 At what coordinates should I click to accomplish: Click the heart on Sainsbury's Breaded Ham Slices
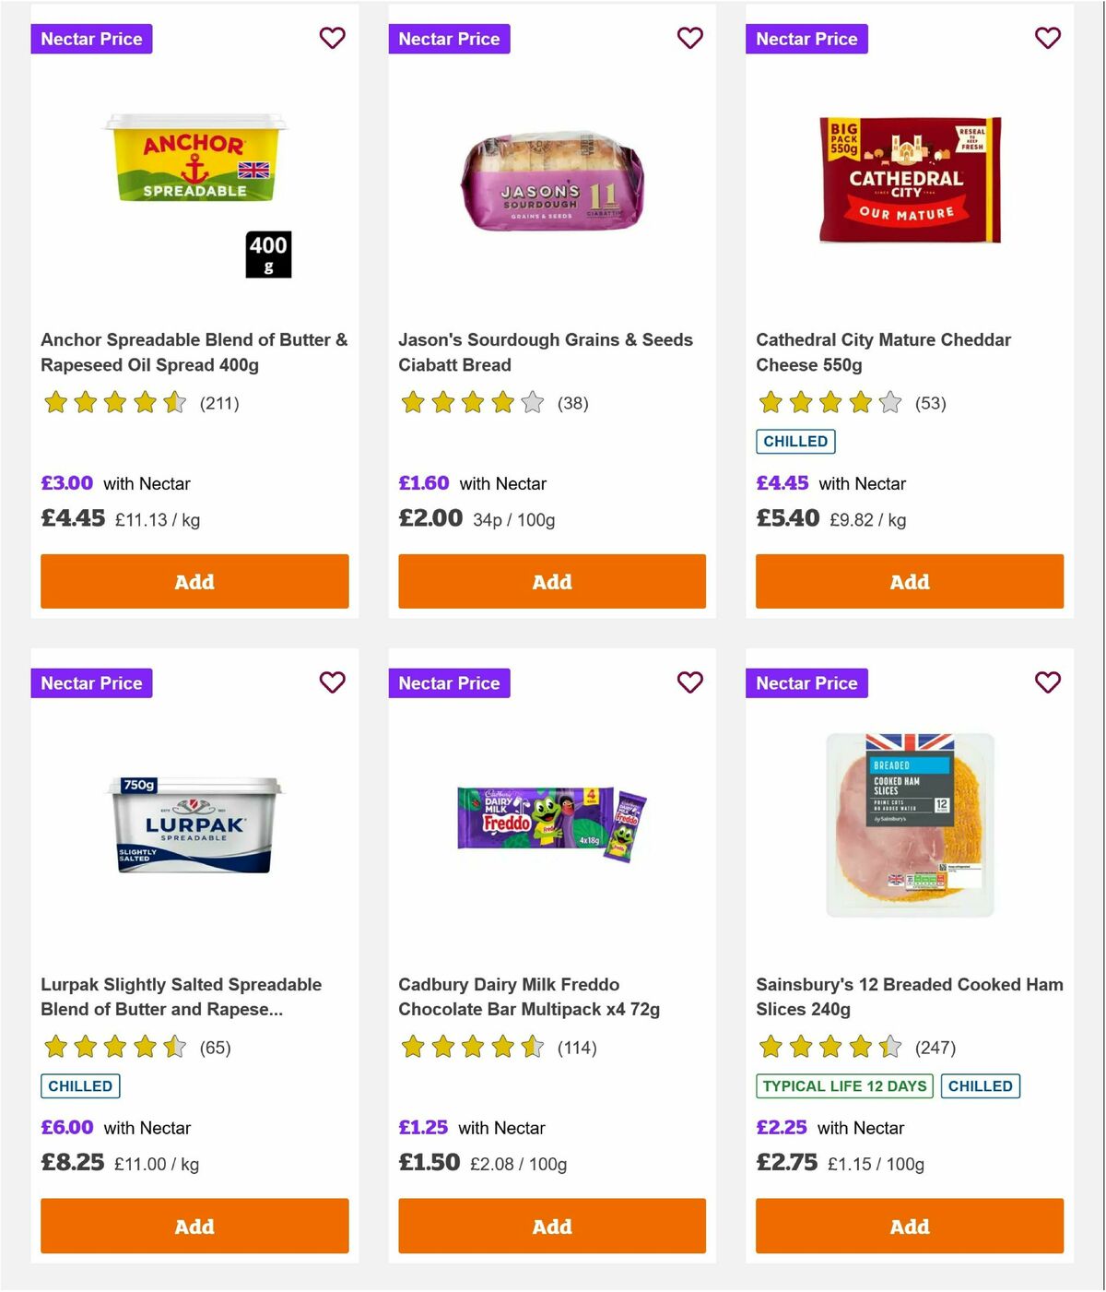click(x=1047, y=682)
